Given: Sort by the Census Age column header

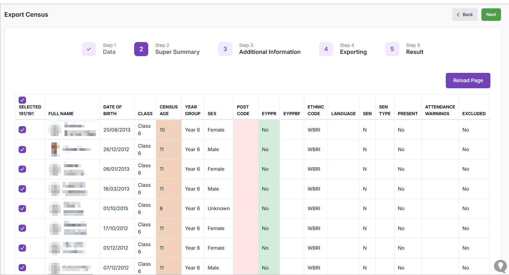Looking at the screenshot, I should coord(168,110).
